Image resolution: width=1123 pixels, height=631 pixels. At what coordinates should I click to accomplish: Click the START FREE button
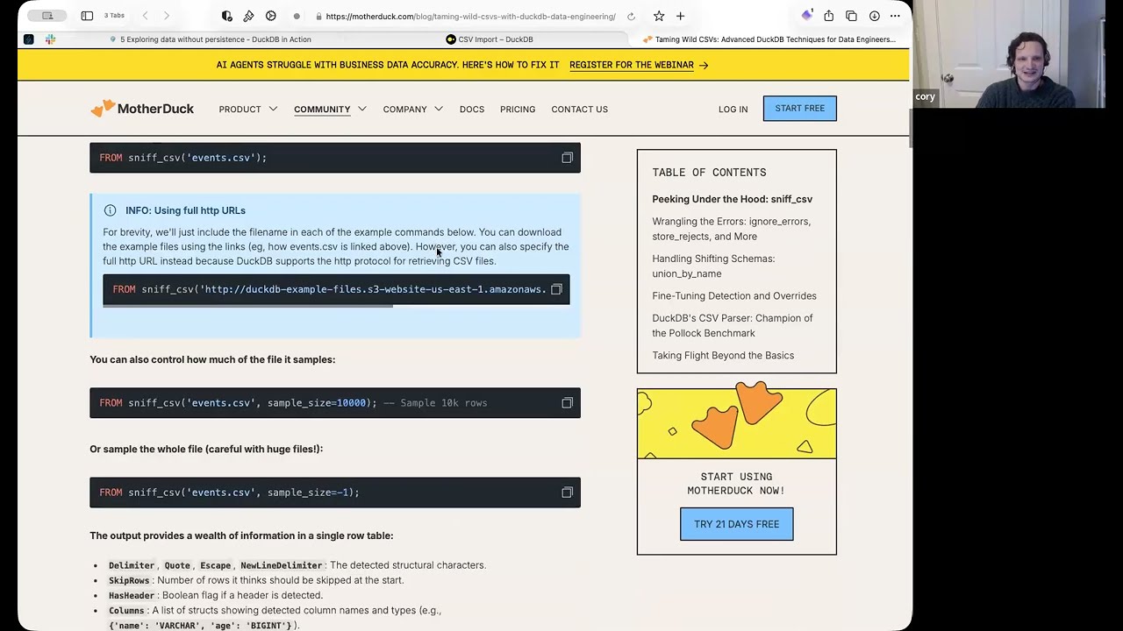pos(799,108)
